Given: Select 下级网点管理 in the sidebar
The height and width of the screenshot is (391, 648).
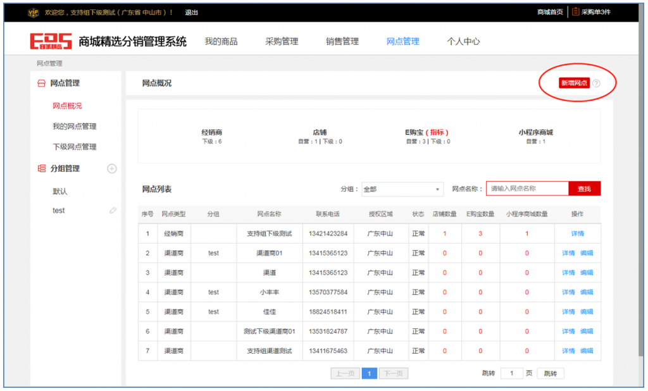Looking at the screenshot, I should coord(75,147).
